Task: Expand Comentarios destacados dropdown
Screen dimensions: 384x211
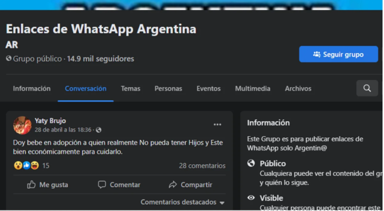Action: [183, 202]
